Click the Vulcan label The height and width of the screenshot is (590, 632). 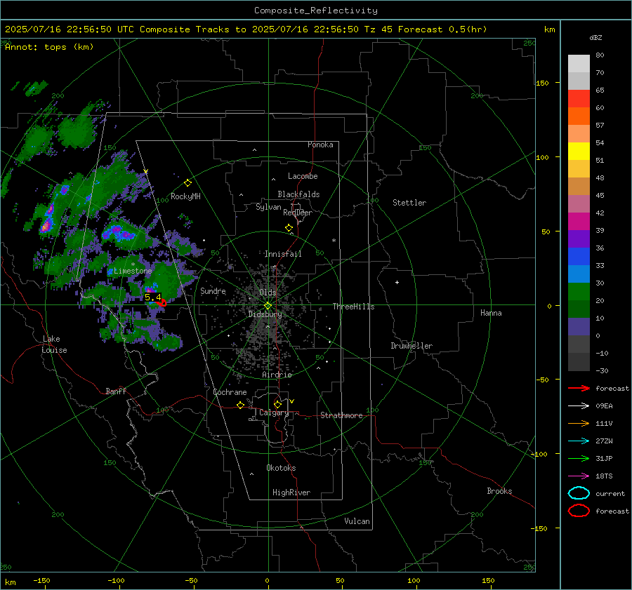[x=357, y=521]
